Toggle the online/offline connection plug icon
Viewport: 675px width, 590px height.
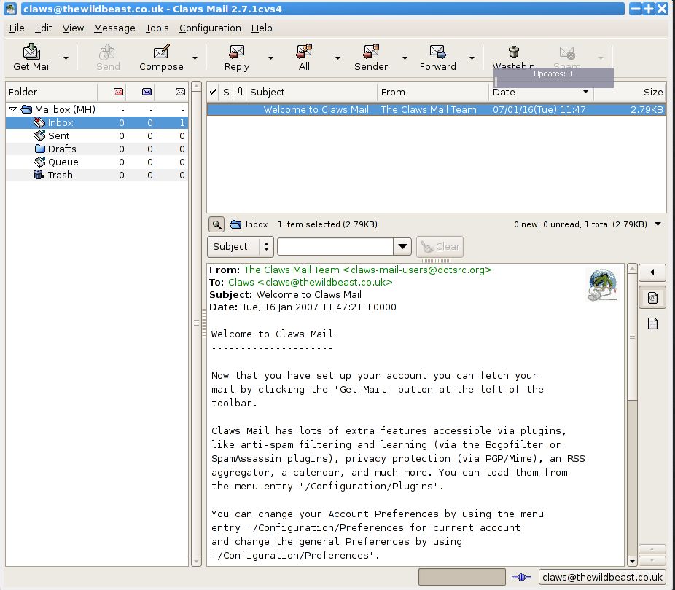coord(521,577)
